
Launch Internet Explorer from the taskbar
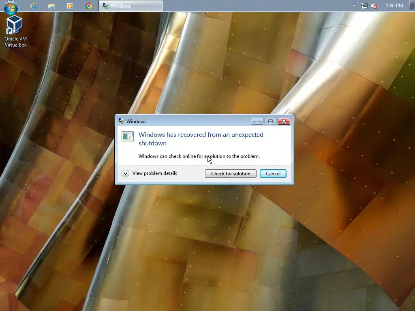(33, 6)
